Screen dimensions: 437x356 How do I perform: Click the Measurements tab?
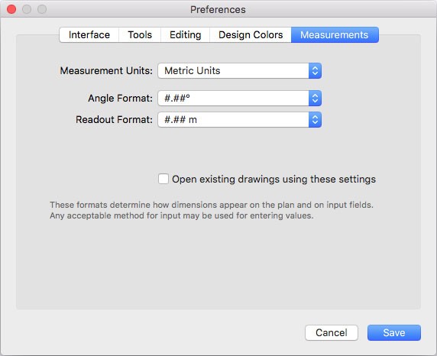[335, 35]
